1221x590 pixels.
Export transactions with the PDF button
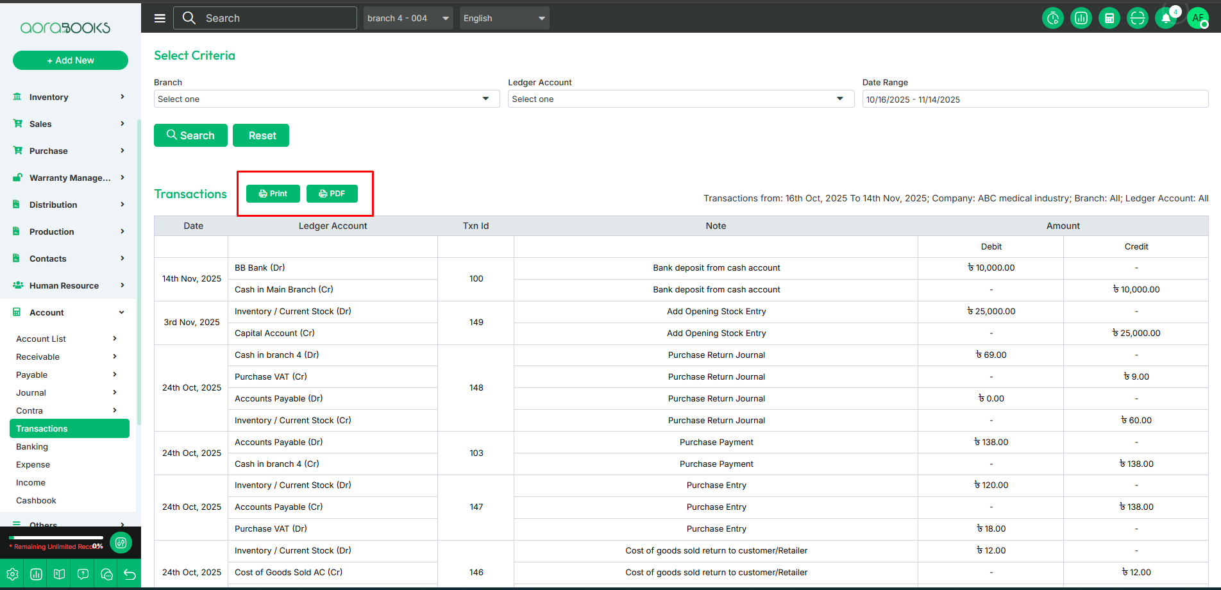[x=332, y=194]
